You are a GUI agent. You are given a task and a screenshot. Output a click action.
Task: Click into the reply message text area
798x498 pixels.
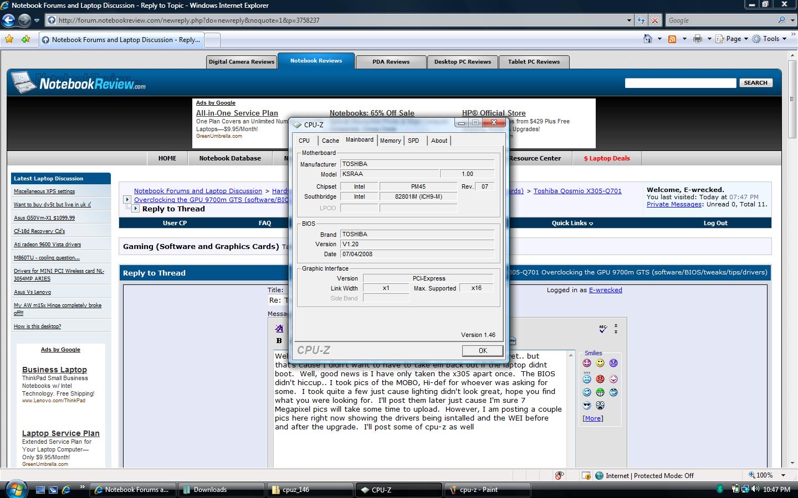(x=420, y=408)
